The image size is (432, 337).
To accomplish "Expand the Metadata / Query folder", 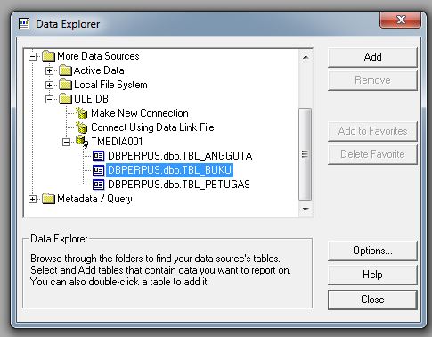I will [32, 199].
